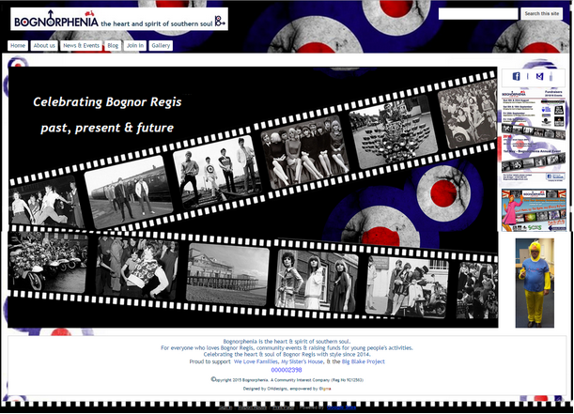Focus the site search input field

(478, 13)
